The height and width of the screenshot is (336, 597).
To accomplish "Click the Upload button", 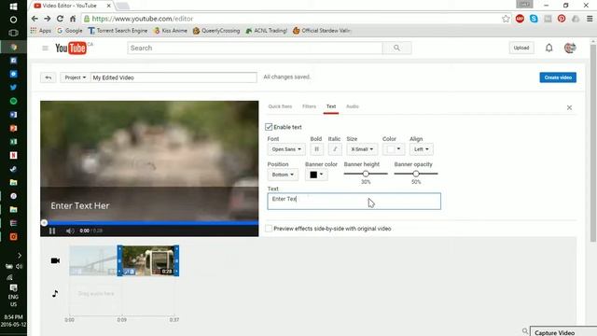I will pyautogui.click(x=521, y=48).
